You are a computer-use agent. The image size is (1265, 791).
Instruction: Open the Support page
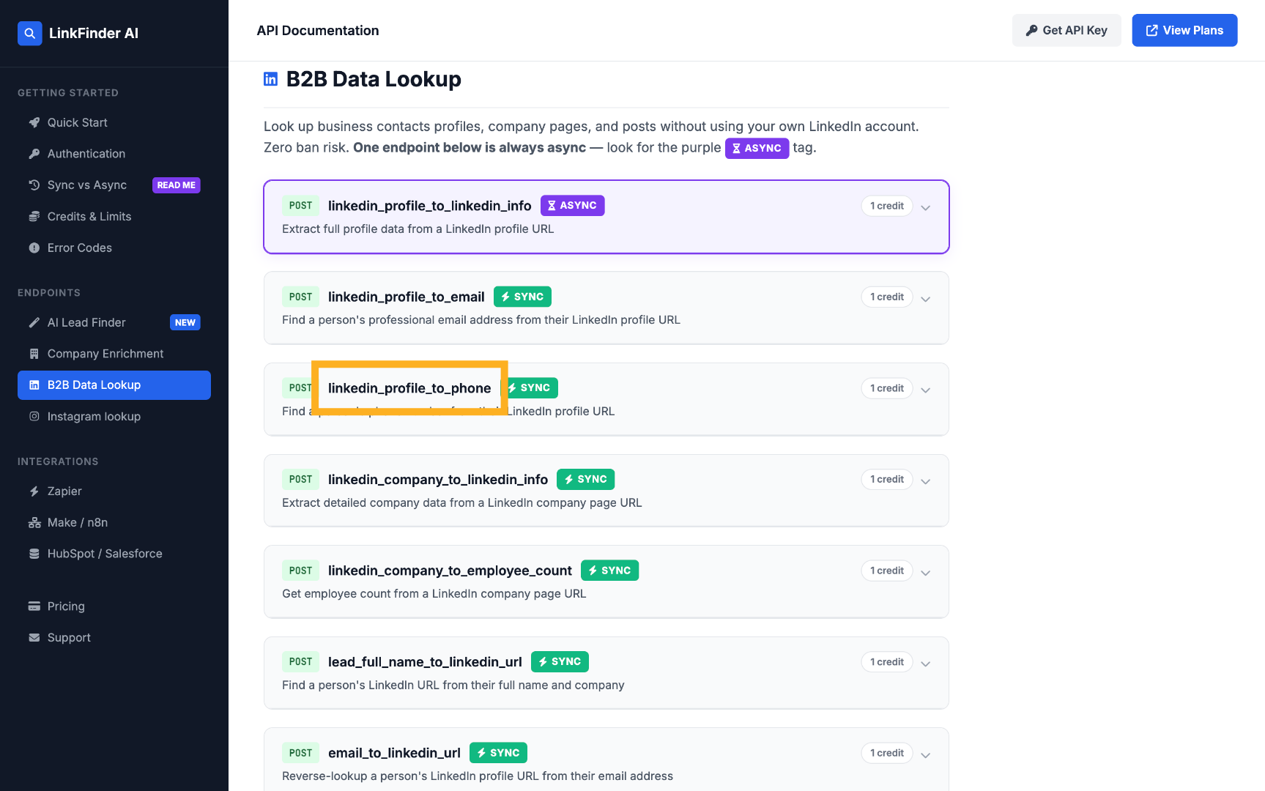pos(114,638)
